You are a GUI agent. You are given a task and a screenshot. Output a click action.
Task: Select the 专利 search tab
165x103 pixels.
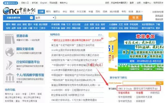click(124, 12)
